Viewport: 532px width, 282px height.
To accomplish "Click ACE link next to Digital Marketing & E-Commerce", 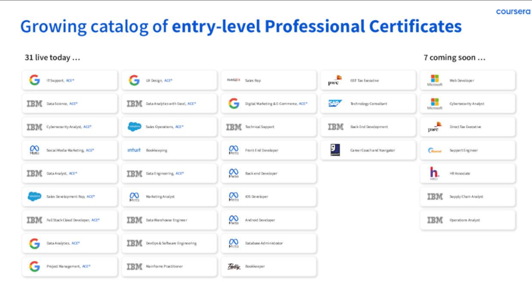I will (303, 104).
